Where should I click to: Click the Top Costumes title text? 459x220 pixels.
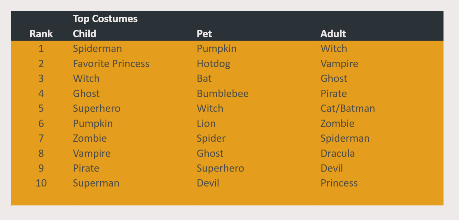click(x=105, y=19)
